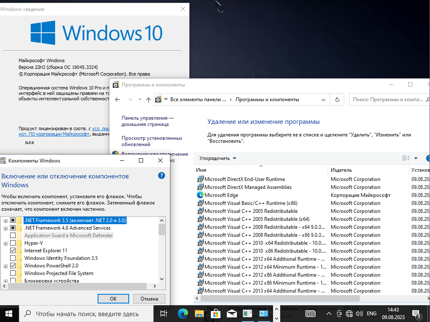Image resolution: width=430 pixels, height=322 pixels.
Task: Expand the .NET Framework 4.8 Advanced Services node
Action: (x=5, y=228)
